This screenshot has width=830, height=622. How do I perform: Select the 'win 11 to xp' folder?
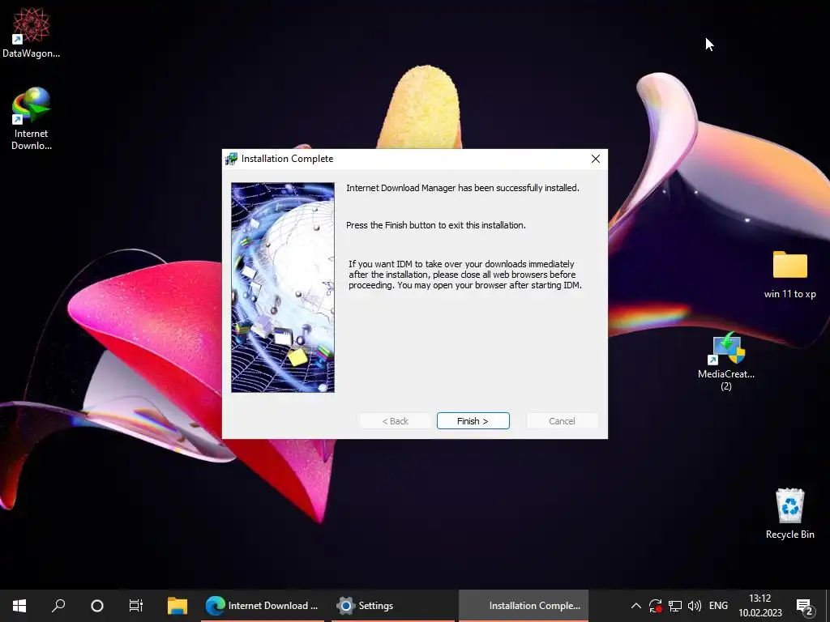[x=789, y=275]
